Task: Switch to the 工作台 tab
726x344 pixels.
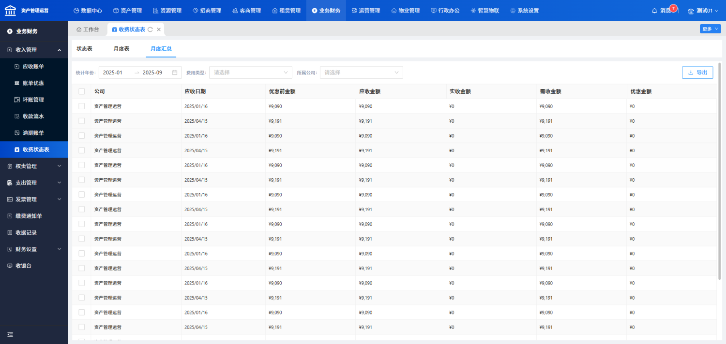Action: [88, 29]
